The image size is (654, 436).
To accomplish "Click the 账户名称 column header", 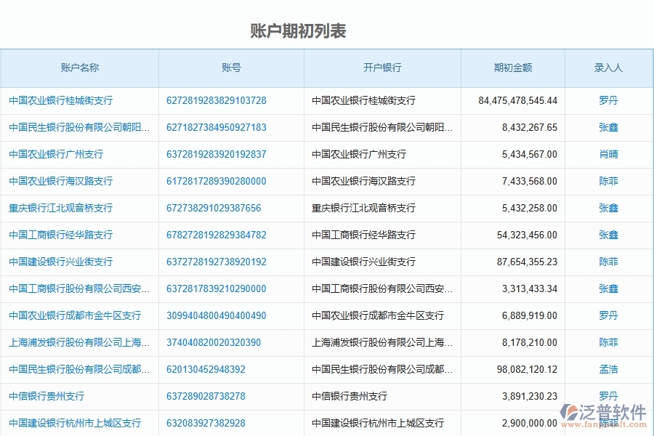I will tap(80, 68).
